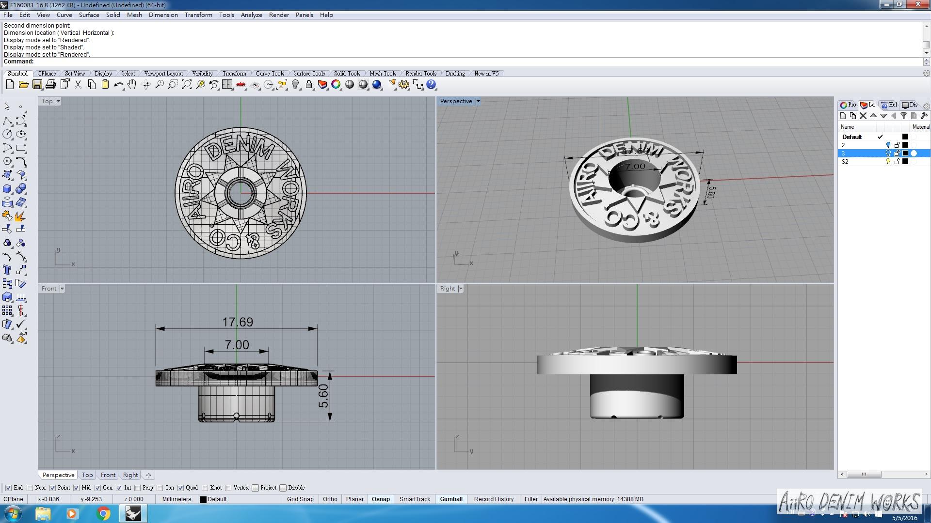Viewport: 931px width, 523px height.
Task: Open the Perspective viewport title dropdown arrow
Action: 478,101
